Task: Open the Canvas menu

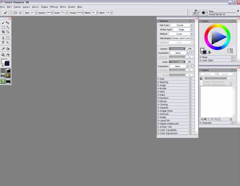Action: (17, 7)
